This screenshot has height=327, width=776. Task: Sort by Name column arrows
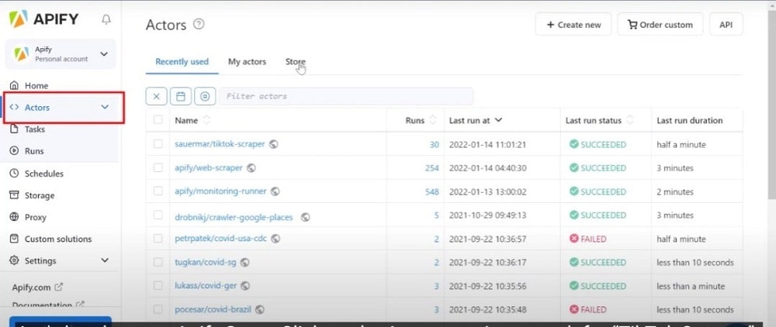(x=206, y=120)
